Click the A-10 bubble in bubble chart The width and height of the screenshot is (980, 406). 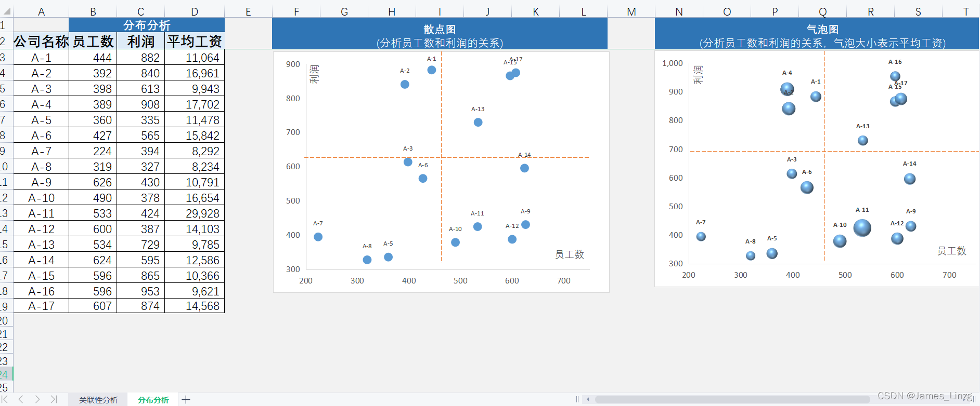pos(840,241)
